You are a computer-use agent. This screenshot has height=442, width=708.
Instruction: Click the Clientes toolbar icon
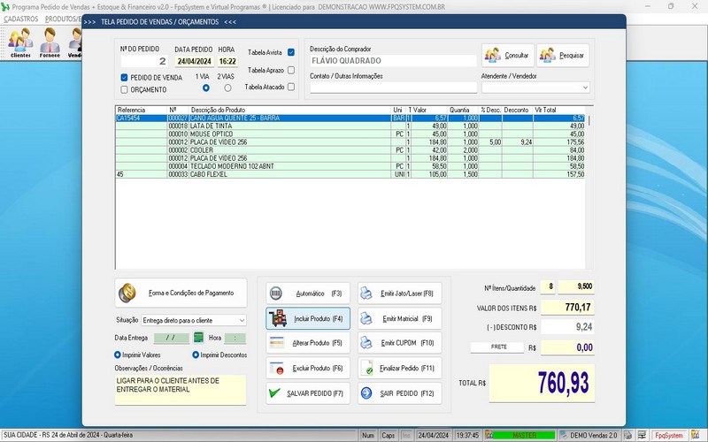(x=19, y=42)
